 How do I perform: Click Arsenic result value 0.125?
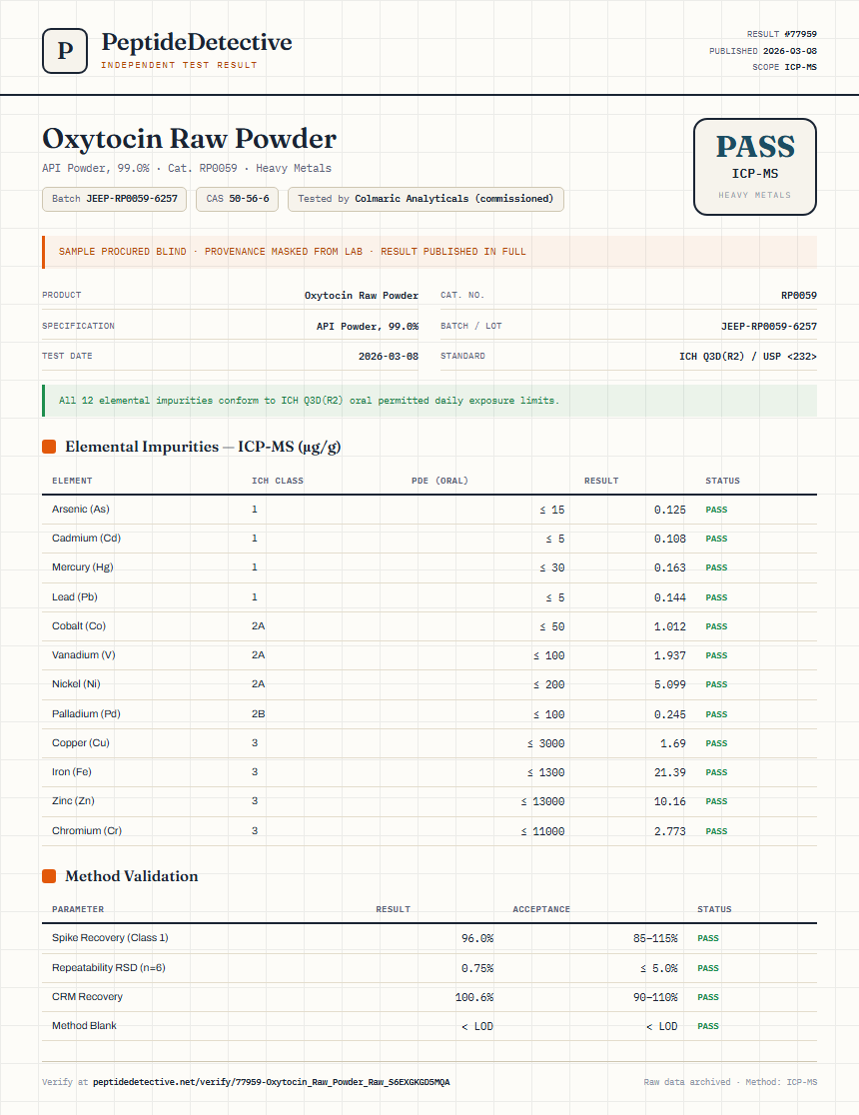(x=670, y=510)
